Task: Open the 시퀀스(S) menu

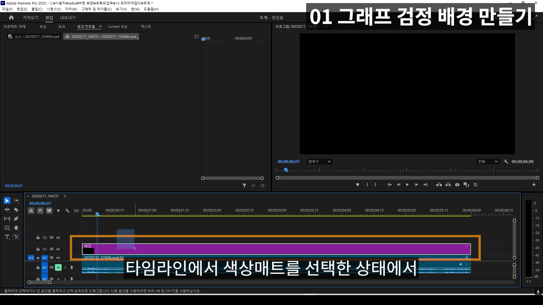Action: click(54, 9)
